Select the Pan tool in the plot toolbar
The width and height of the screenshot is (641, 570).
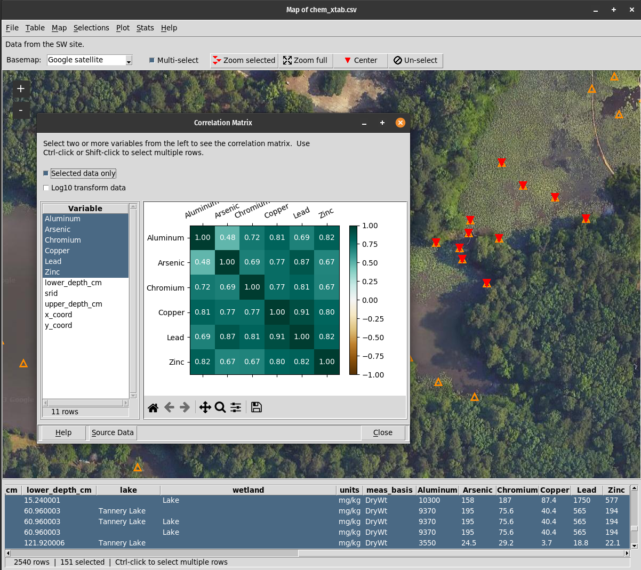click(x=205, y=407)
